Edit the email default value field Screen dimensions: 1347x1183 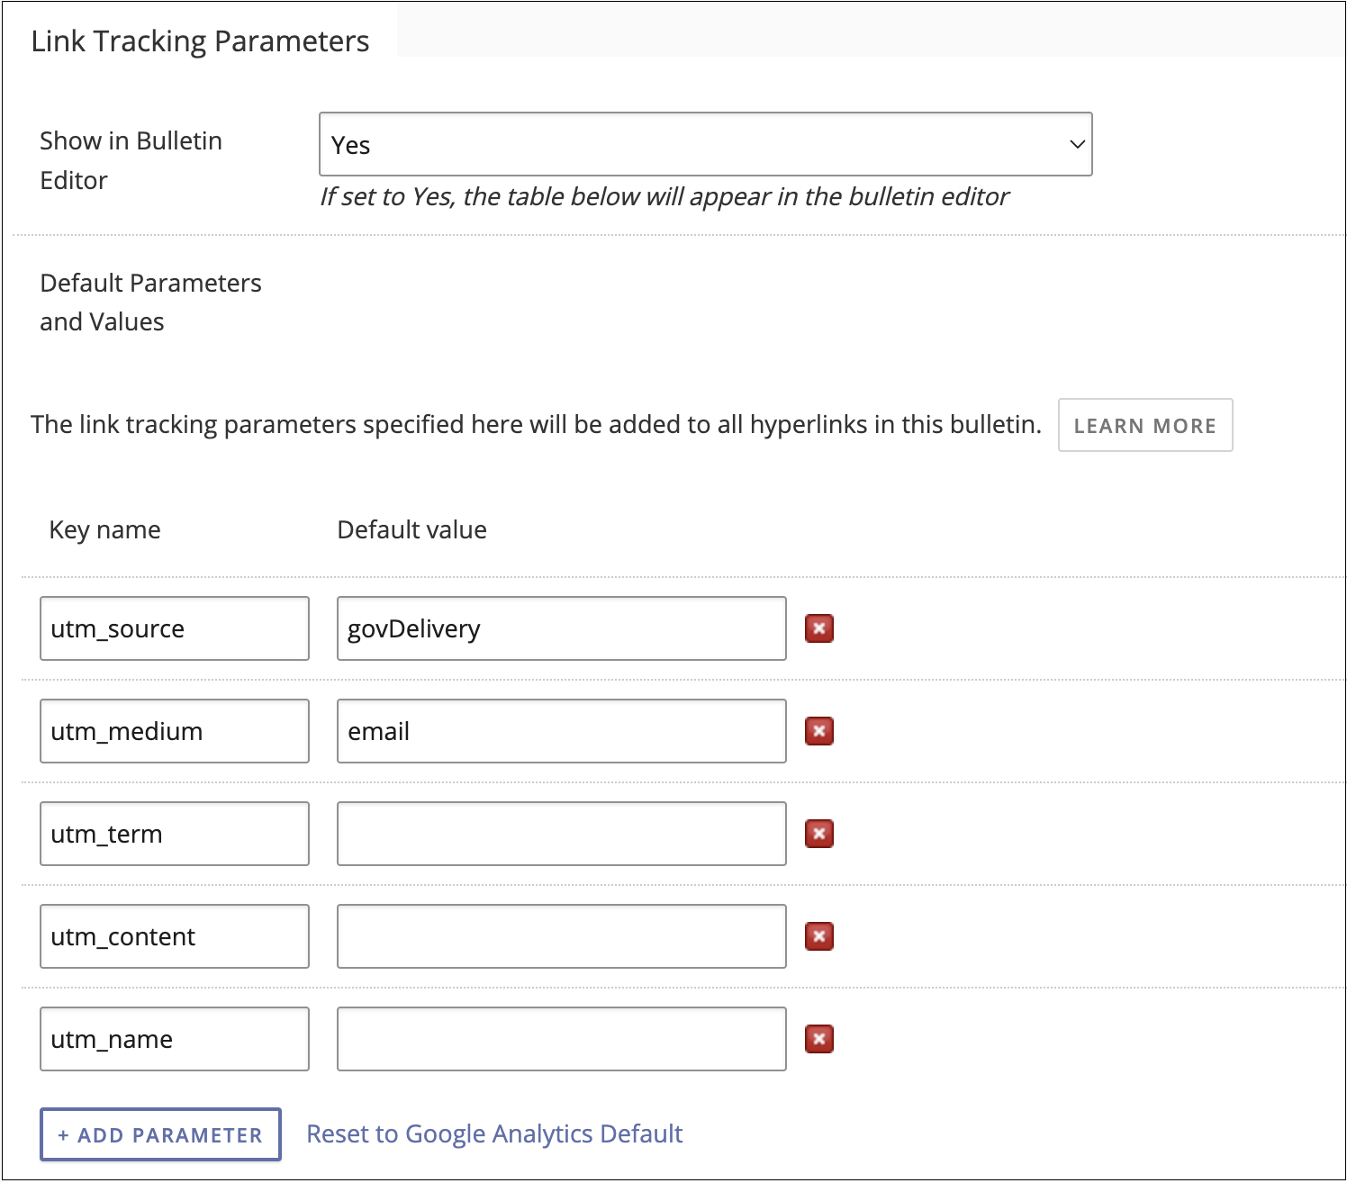[x=561, y=731]
